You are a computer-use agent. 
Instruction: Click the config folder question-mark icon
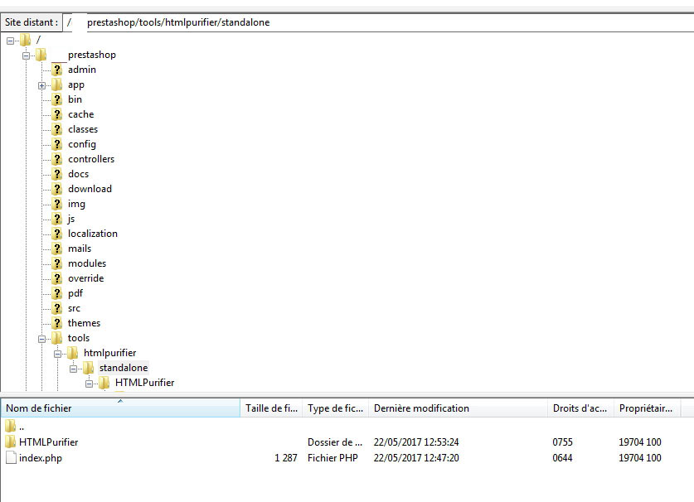click(x=56, y=144)
